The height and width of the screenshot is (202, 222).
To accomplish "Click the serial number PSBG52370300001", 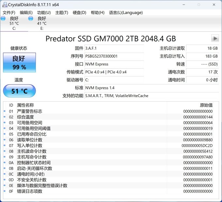I will click(114, 56).
